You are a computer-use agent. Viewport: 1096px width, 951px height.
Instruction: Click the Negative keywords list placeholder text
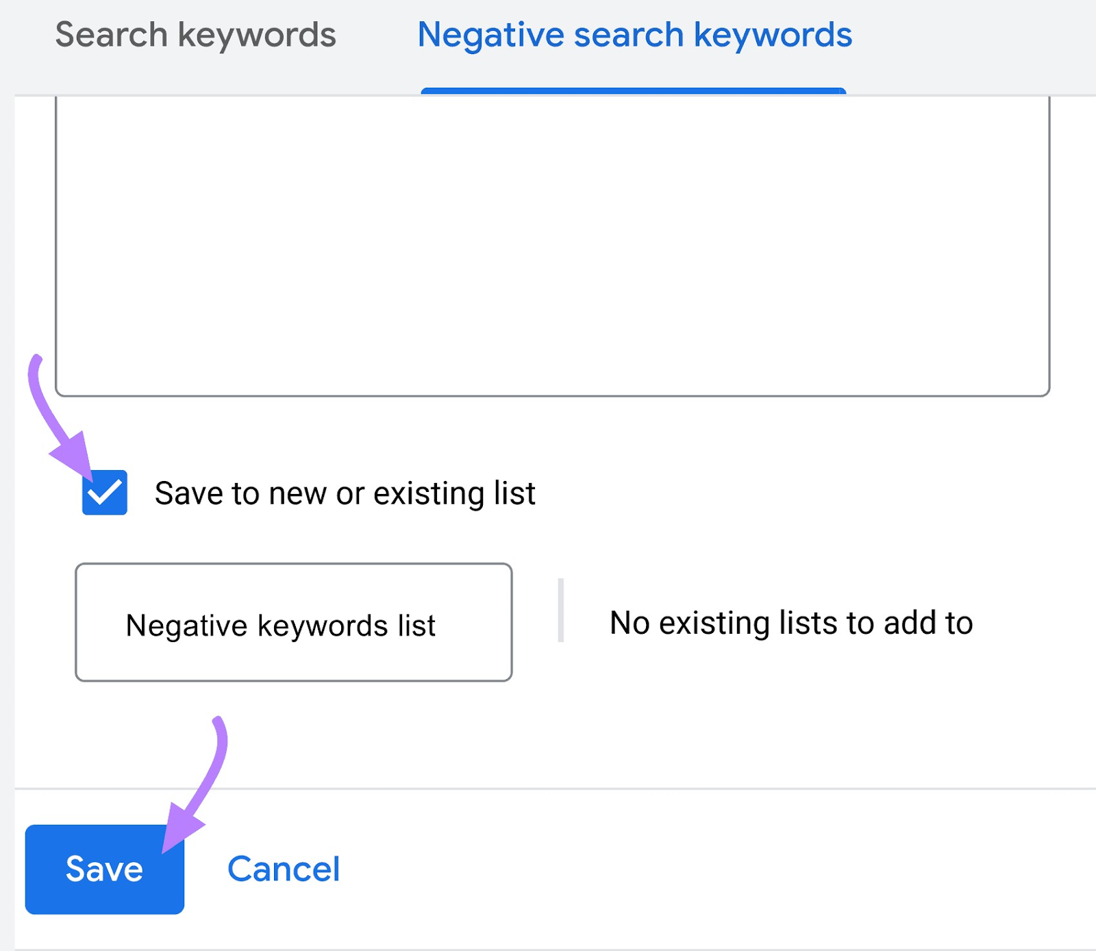tap(281, 624)
